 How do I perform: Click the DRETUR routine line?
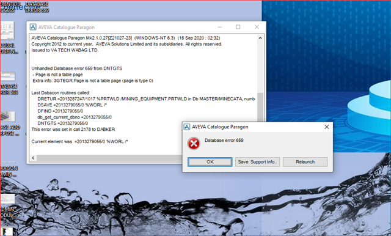[x=146, y=99]
